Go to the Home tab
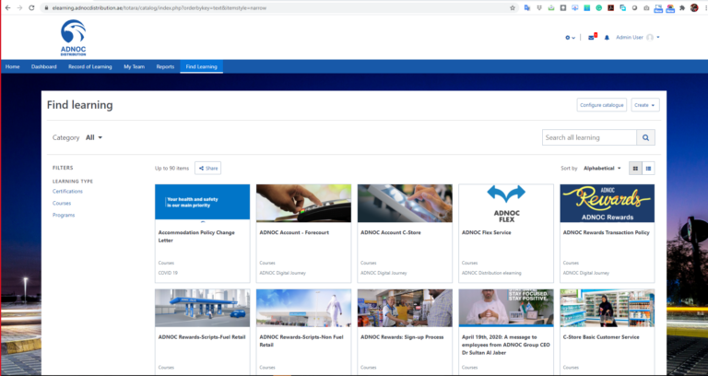The height and width of the screenshot is (376, 708). 13,66
